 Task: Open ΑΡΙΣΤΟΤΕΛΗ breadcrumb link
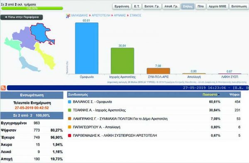click(101, 15)
